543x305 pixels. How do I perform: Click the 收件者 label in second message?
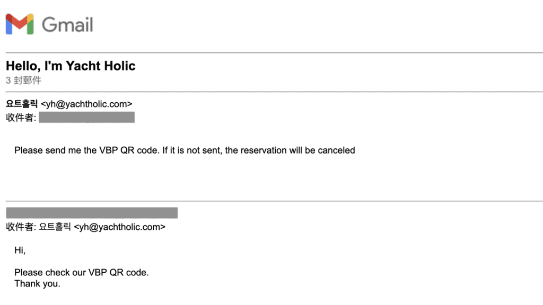pyautogui.click(x=21, y=227)
